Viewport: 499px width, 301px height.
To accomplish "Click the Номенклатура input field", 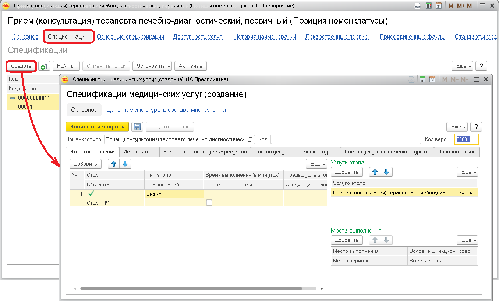I will [175, 139].
